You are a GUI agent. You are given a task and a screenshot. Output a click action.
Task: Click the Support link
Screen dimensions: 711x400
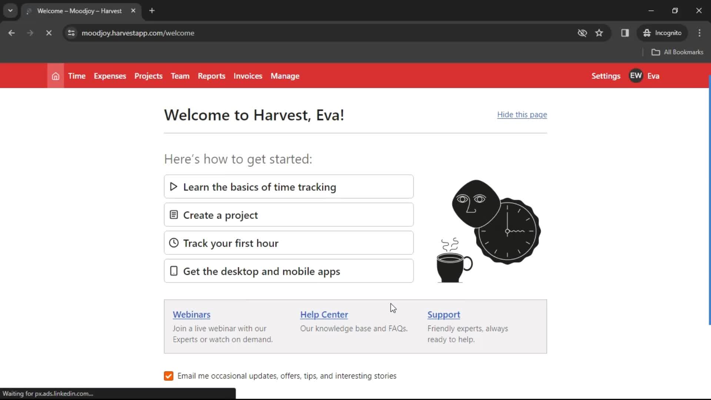pyautogui.click(x=443, y=314)
